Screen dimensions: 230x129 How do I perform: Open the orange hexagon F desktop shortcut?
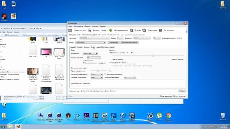point(68,115)
